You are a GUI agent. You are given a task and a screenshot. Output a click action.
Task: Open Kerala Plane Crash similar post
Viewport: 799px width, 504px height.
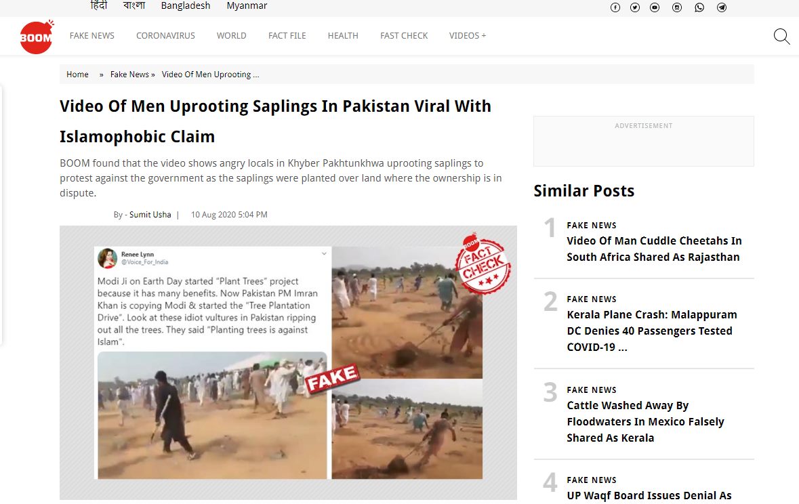(x=652, y=331)
